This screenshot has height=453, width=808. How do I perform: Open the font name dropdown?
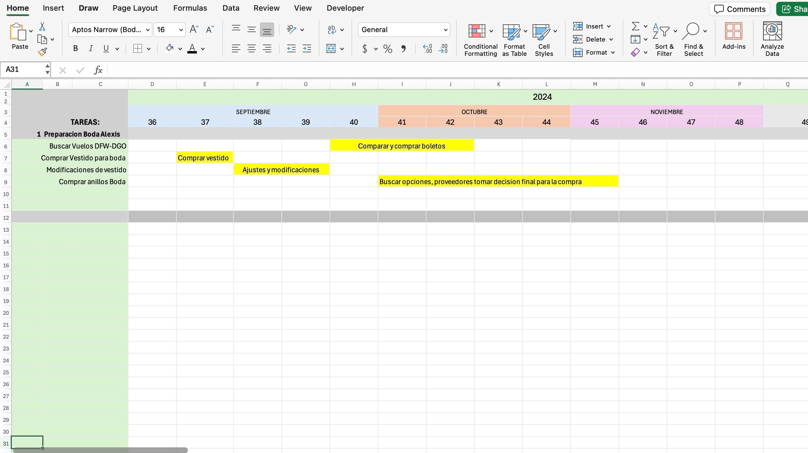pyautogui.click(x=148, y=30)
